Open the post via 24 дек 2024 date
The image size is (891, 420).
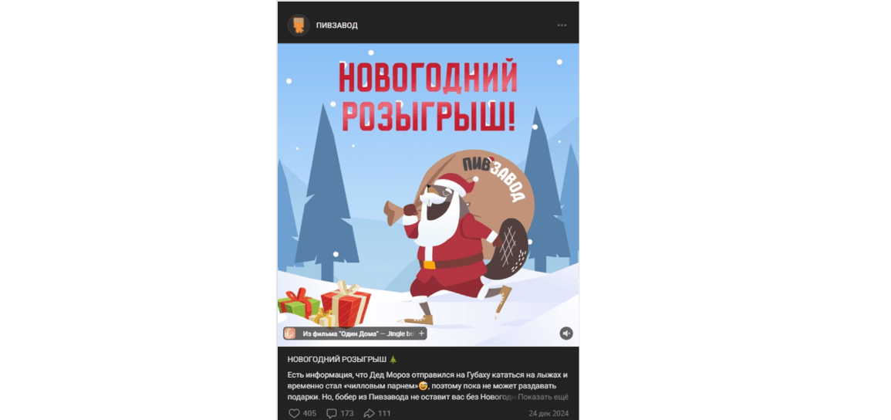(x=548, y=413)
